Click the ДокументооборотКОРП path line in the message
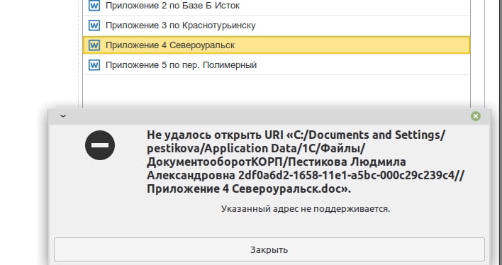 [277, 162]
